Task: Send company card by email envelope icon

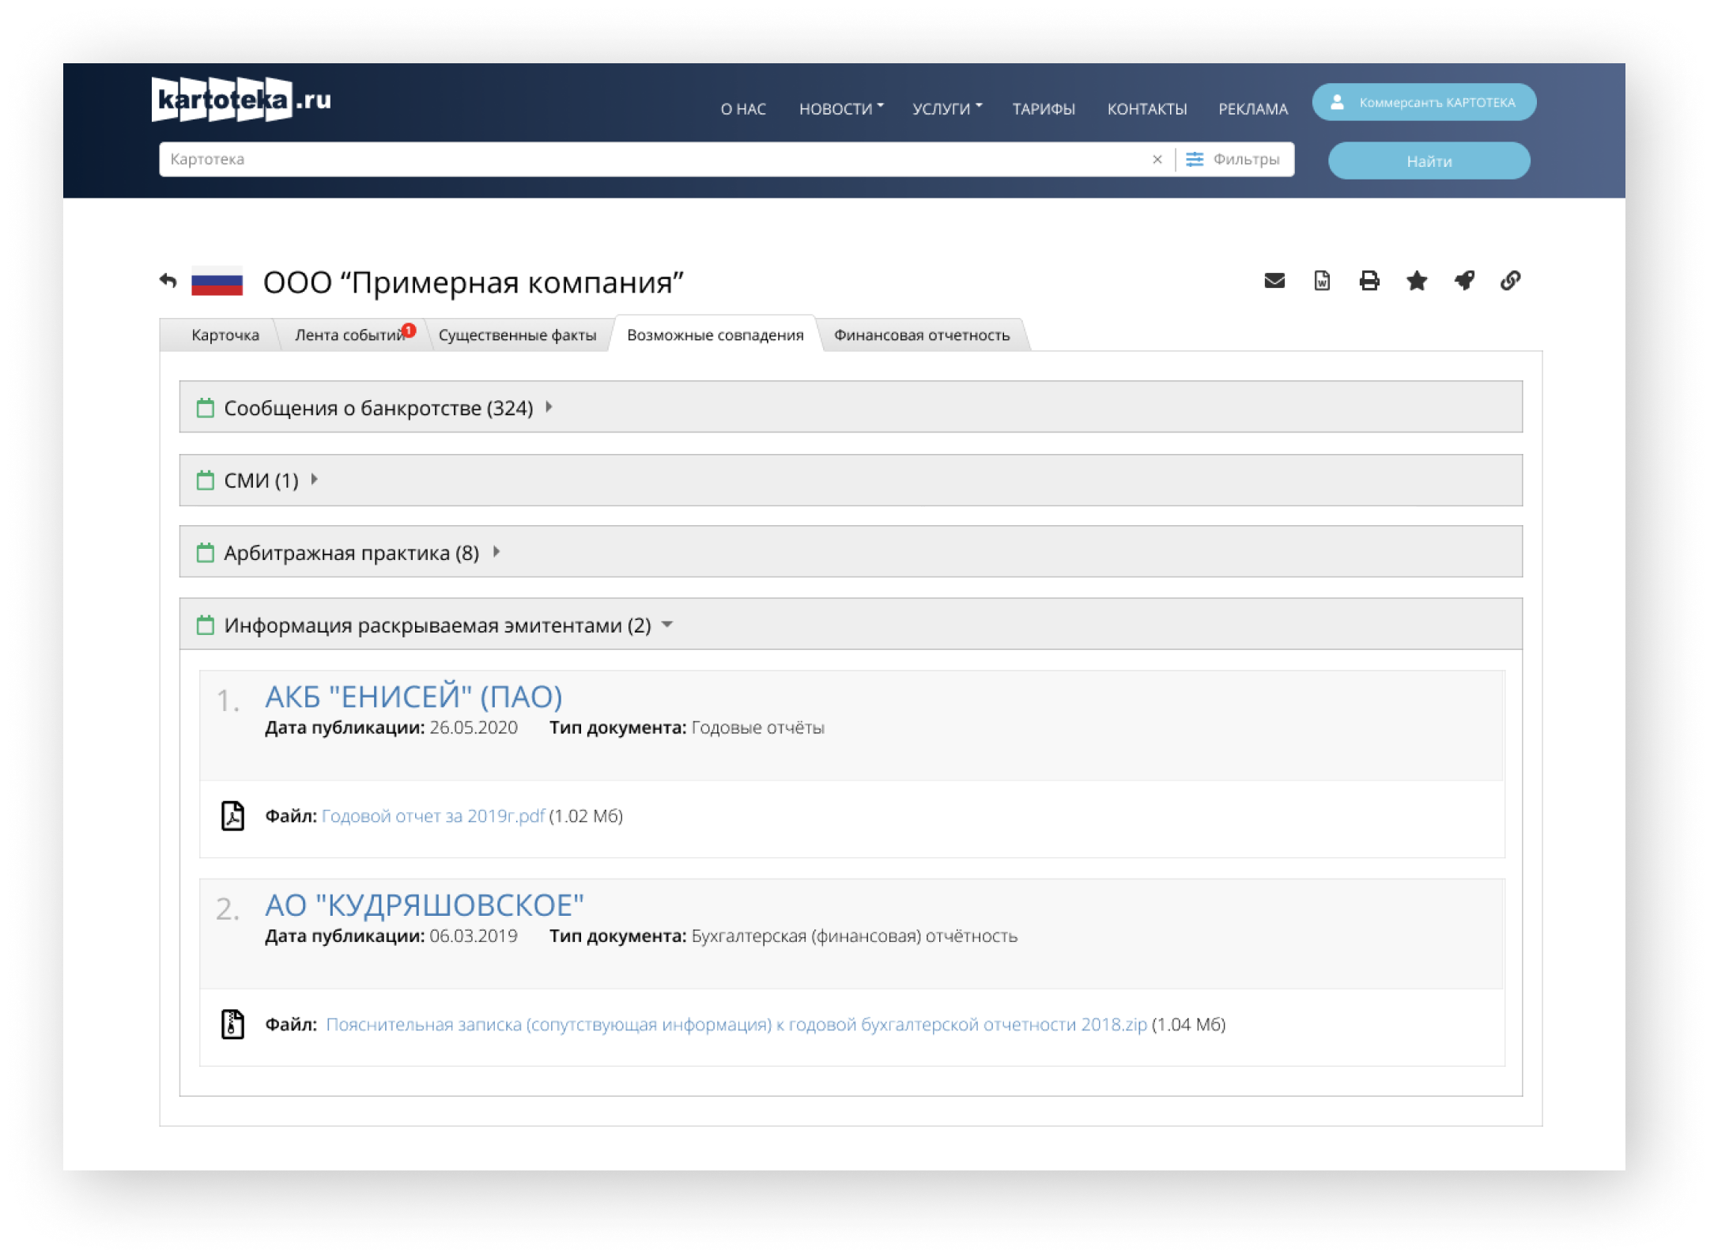Action: [x=1274, y=281]
